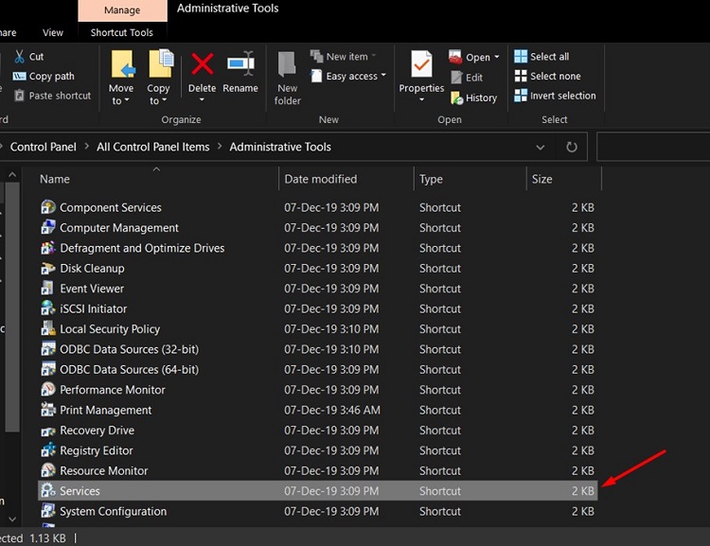Open the Services shortcut icon

(x=48, y=491)
